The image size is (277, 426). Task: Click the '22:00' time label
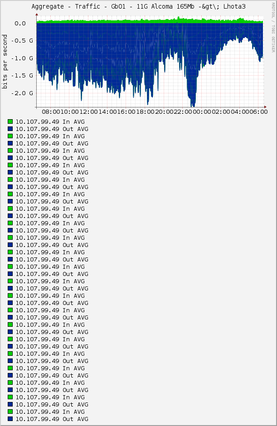[183, 112]
